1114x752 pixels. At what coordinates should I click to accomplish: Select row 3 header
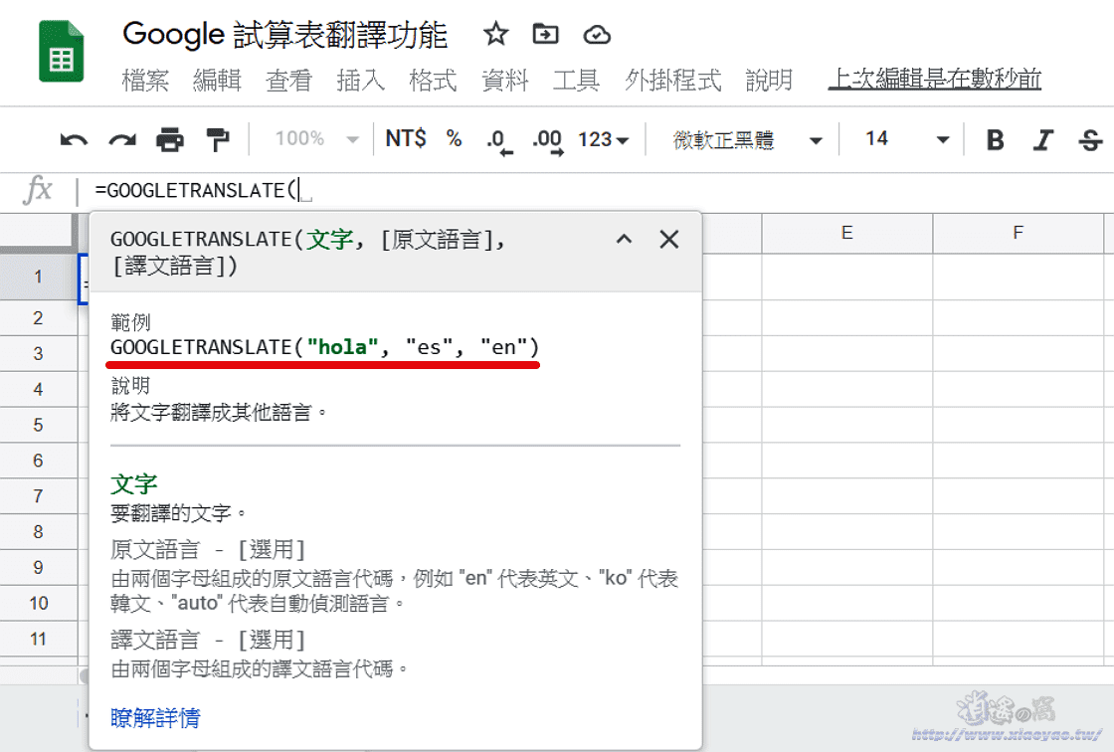[x=39, y=353]
